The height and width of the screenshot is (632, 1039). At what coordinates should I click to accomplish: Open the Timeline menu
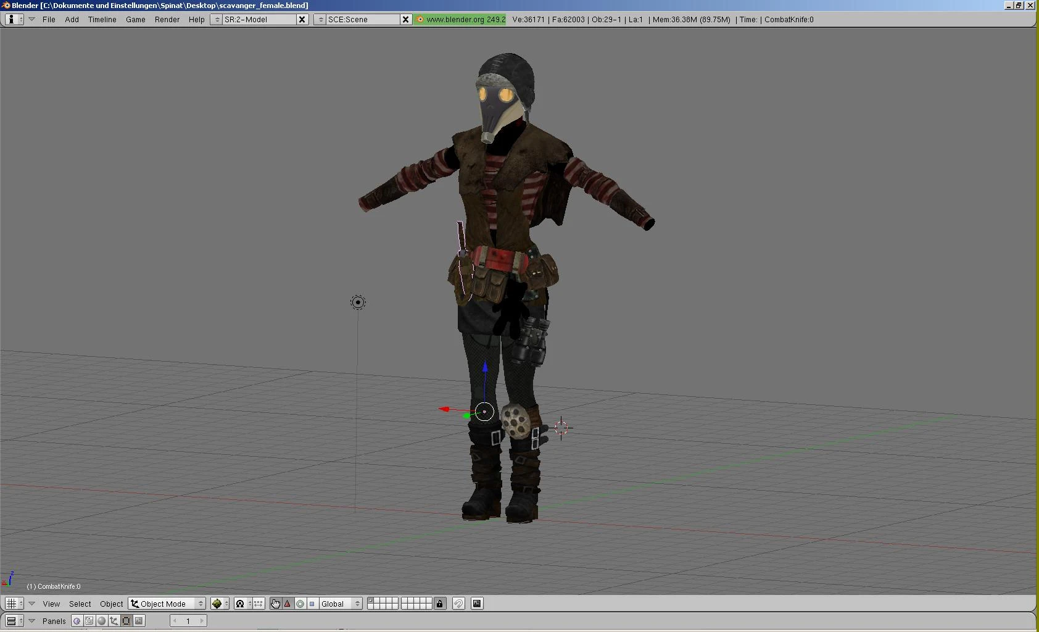(x=102, y=19)
